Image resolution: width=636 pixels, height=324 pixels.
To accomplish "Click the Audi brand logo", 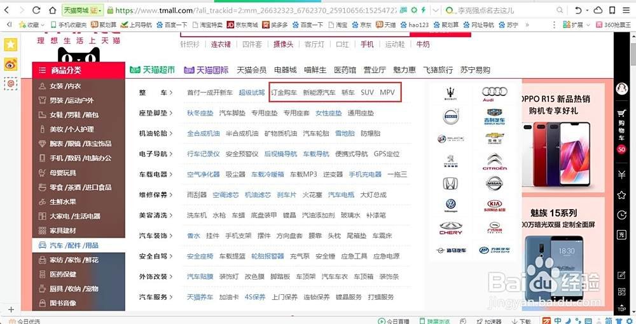I will (494, 93).
